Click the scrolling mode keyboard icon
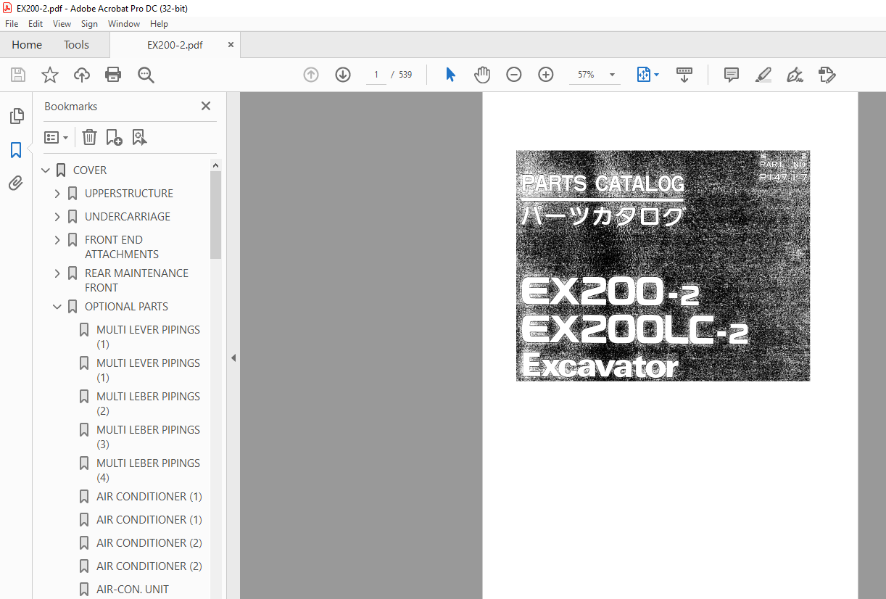Image resolution: width=886 pixels, height=599 pixels. tap(684, 75)
